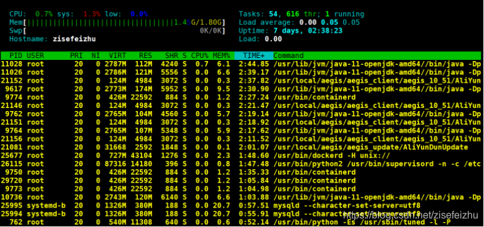The width and height of the screenshot is (484, 227).
Task: Sort by the USER column header
Action: [36, 56]
